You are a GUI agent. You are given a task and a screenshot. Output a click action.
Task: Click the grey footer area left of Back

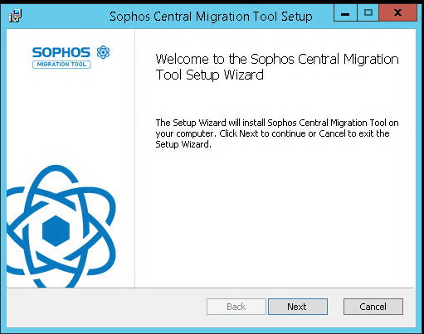pos(106,307)
